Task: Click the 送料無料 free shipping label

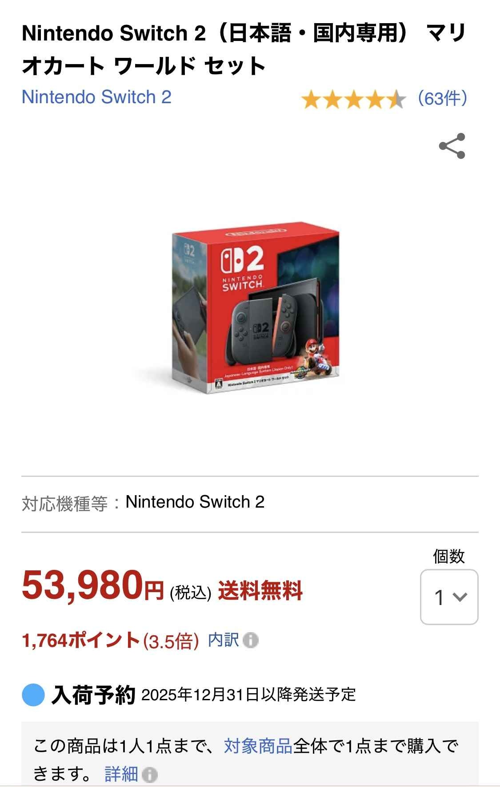Action: (260, 591)
